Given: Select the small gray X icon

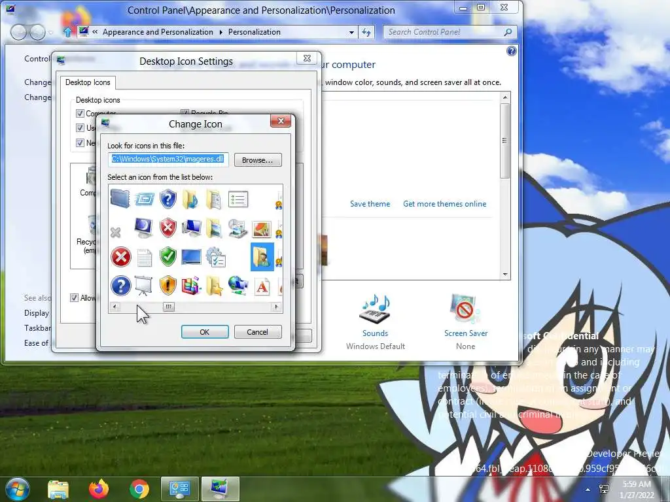Looking at the screenshot, I should coord(115,232).
